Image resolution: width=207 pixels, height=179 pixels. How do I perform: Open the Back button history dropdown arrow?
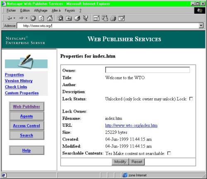pos(14,18)
